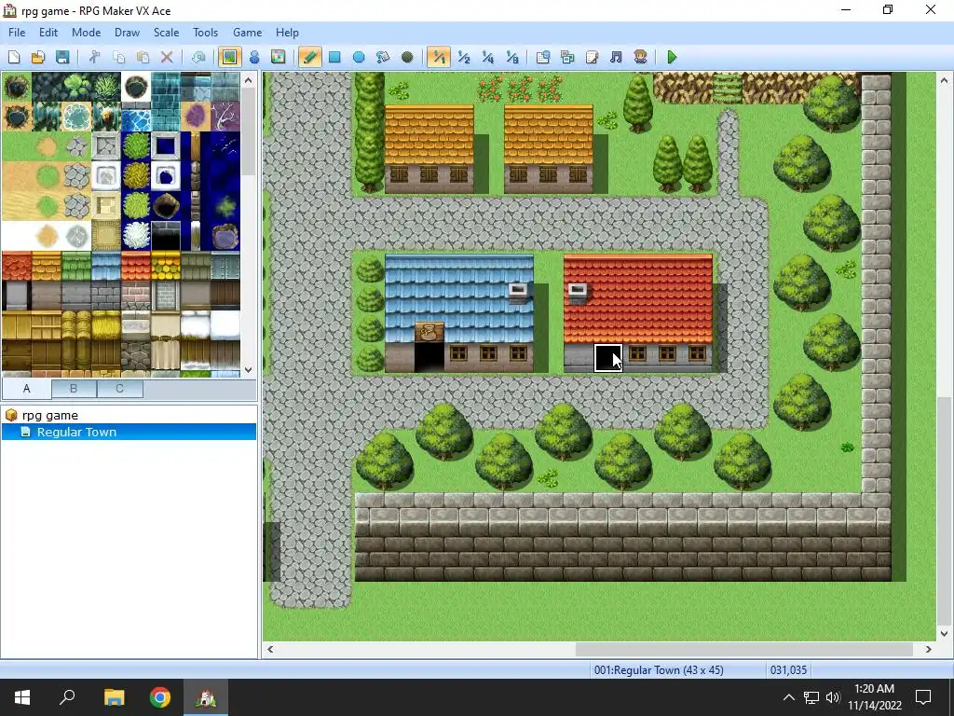Select the Regular Town map
This screenshot has width=954, height=716.
(76, 433)
